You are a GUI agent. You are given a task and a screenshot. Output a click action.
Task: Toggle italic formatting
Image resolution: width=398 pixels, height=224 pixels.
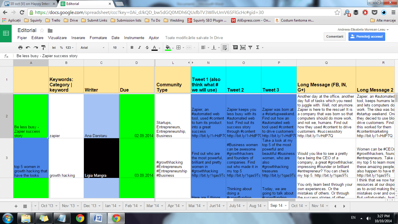pos(139,48)
